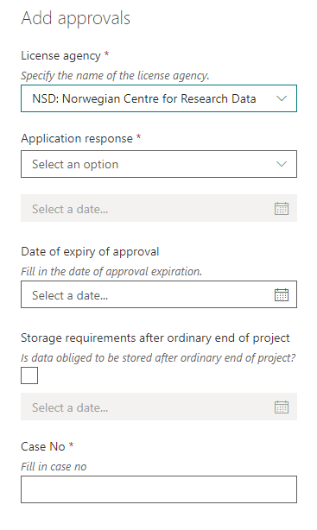Tick the data storage obligation checkbox
Screen dimensions: 317x530
click(29, 375)
